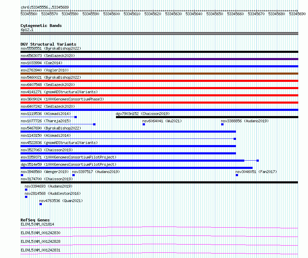Open variant nsv1119536 (Alsmadi2014)
This screenshot has height=258, width=308.
(x=46, y=114)
